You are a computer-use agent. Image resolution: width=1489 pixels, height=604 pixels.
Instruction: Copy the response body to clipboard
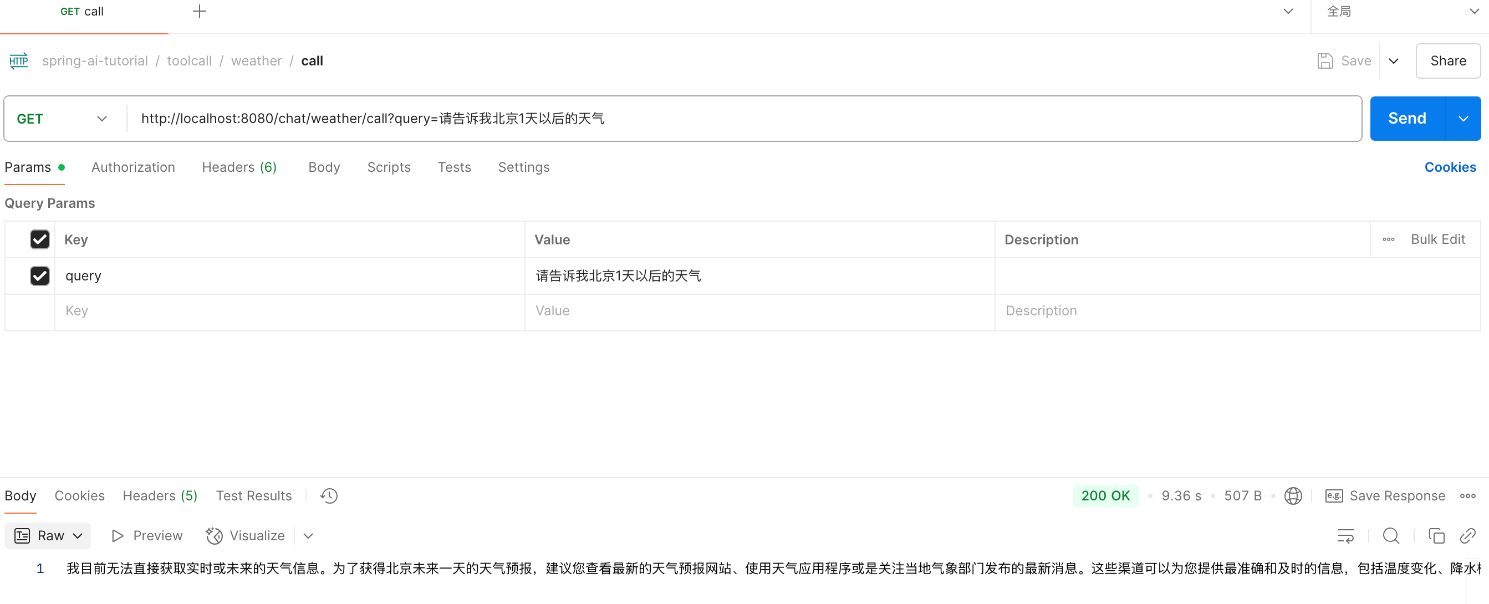point(1436,536)
